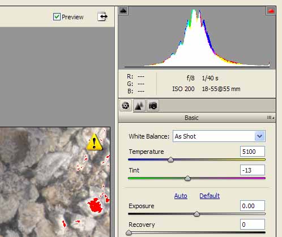Select the Tint value field
This screenshot has width=282, height=237.
[x=253, y=170]
